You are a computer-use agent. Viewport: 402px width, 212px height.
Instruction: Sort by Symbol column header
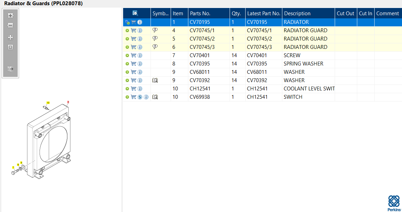click(161, 13)
